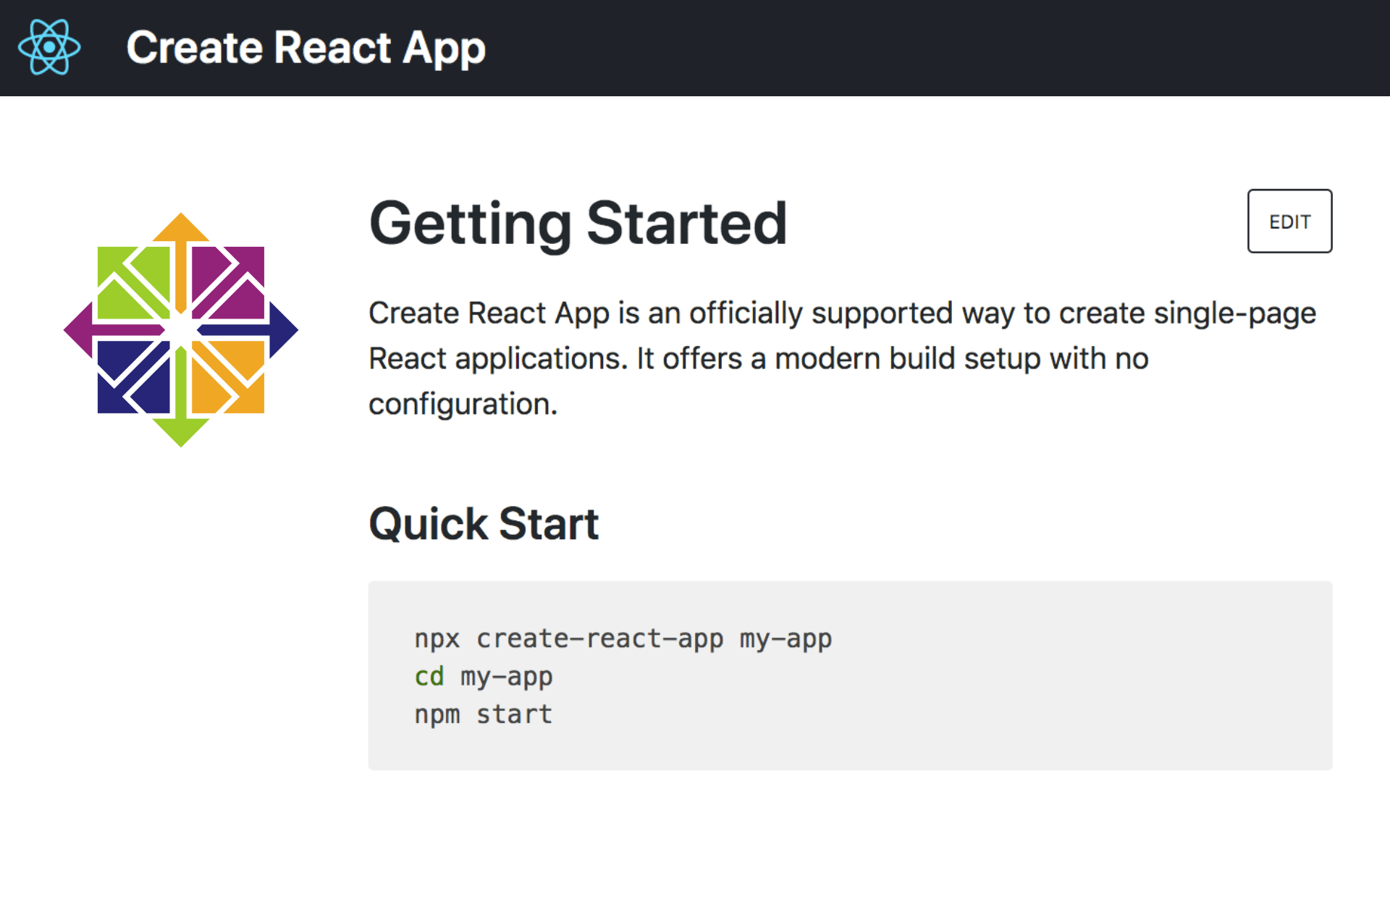Click the 'npx create-react-app my-app' code line
Viewport: 1390px width, 912px height.
623,638
